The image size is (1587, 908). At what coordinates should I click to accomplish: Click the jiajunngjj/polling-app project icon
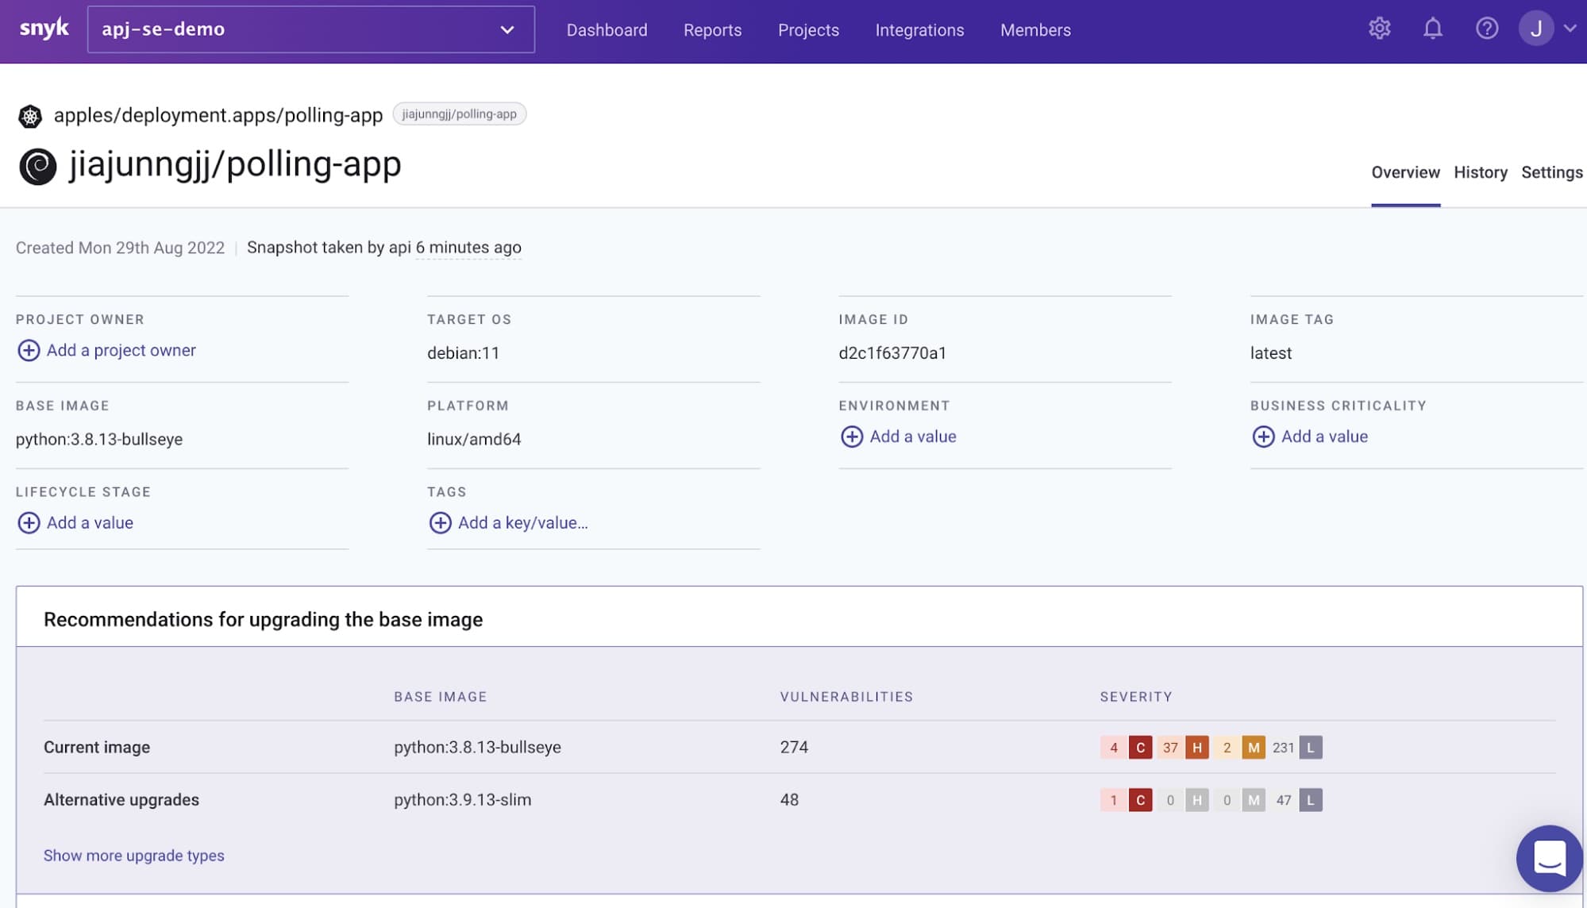pyautogui.click(x=38, y=166)
